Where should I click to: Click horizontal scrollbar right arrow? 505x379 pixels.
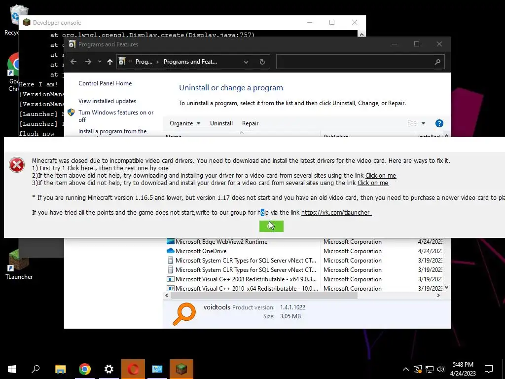pos(438,296)
